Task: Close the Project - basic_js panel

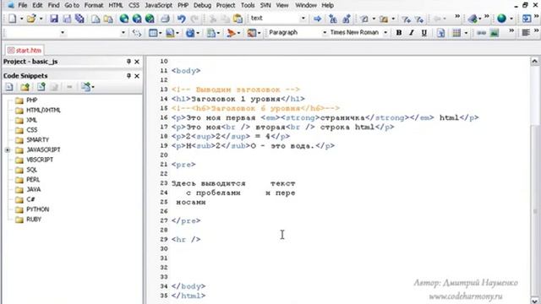Action: 137,62
